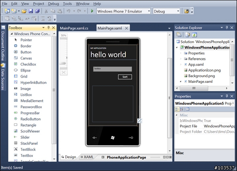Click the TextBox field in phone designer

pyautogui.click(x=112, y=69)
